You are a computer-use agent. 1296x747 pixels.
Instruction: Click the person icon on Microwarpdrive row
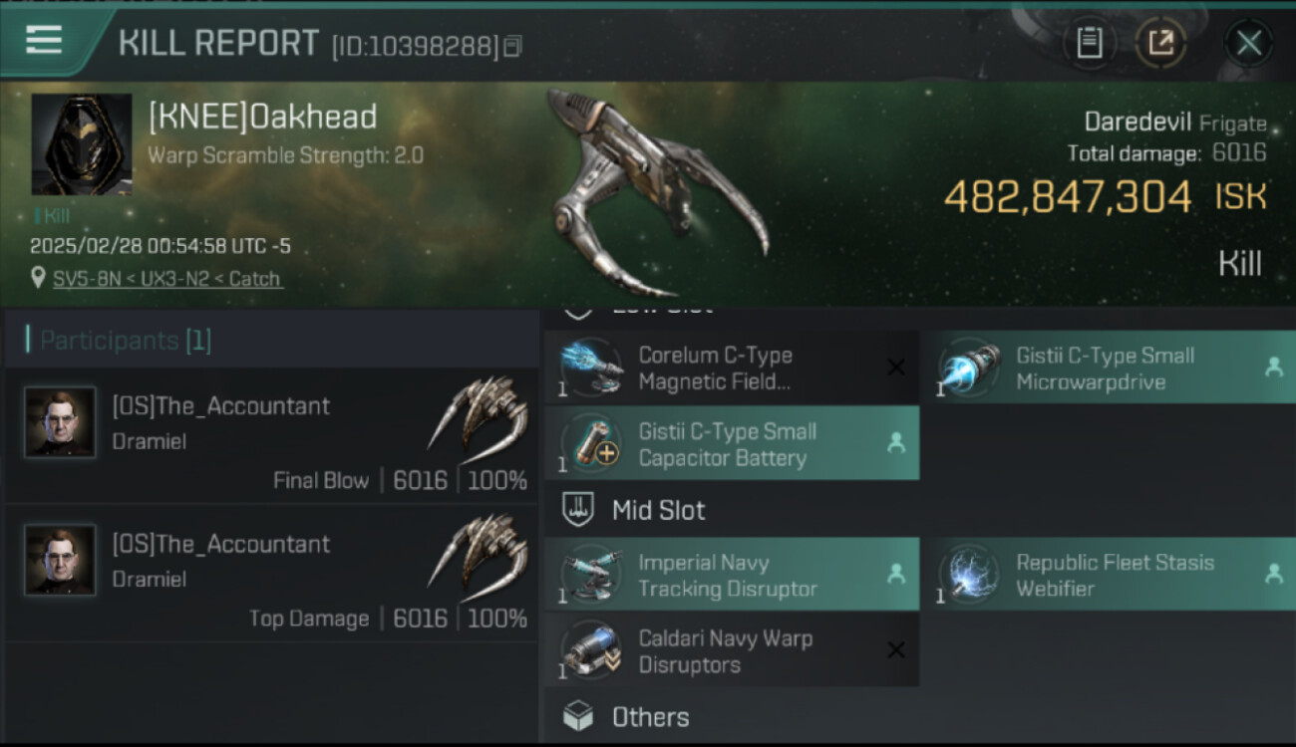pyautogui.click(x=1273, y=368)
